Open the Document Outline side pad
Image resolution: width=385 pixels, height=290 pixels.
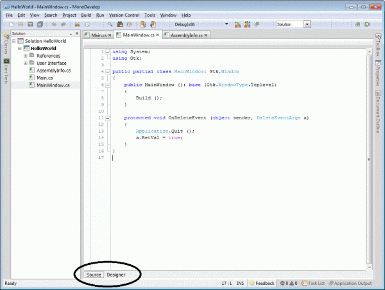(x=378, y=112)
